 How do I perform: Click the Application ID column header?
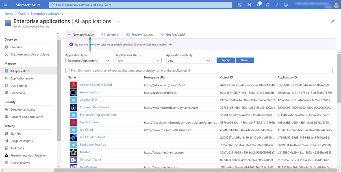coord(287,77)
